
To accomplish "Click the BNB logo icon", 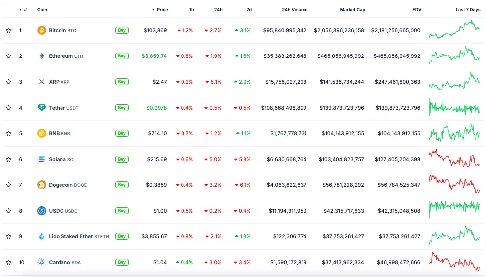I will pyautogui.click(x=42, y=133).
